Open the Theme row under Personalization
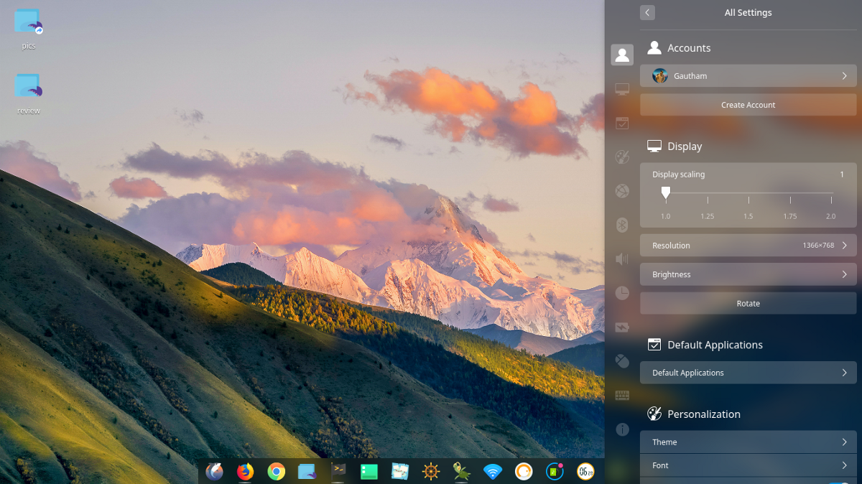Image resolution: width=862 pixels, height=484 pixels. pos(748,442)
